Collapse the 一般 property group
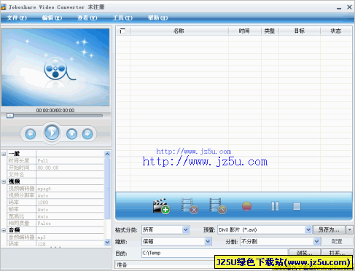This screenshot has width=355, height=271. (x=4, y=154)
